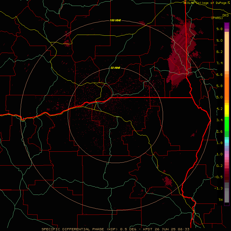Click the 5.8 value on the color scale
This screenshot has width=231, height=231.
point(219,86)
